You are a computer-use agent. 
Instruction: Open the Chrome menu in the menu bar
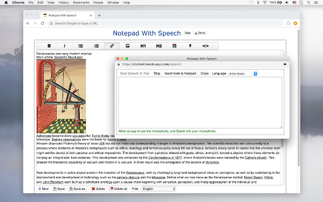(18, 3)
